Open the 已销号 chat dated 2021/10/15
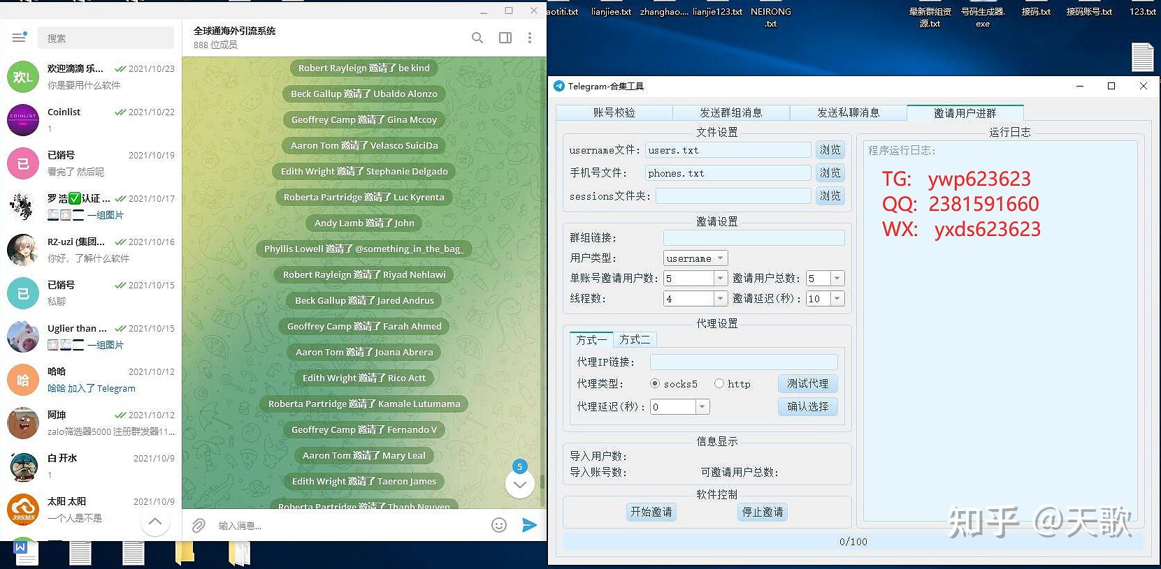 coord(91,293)
